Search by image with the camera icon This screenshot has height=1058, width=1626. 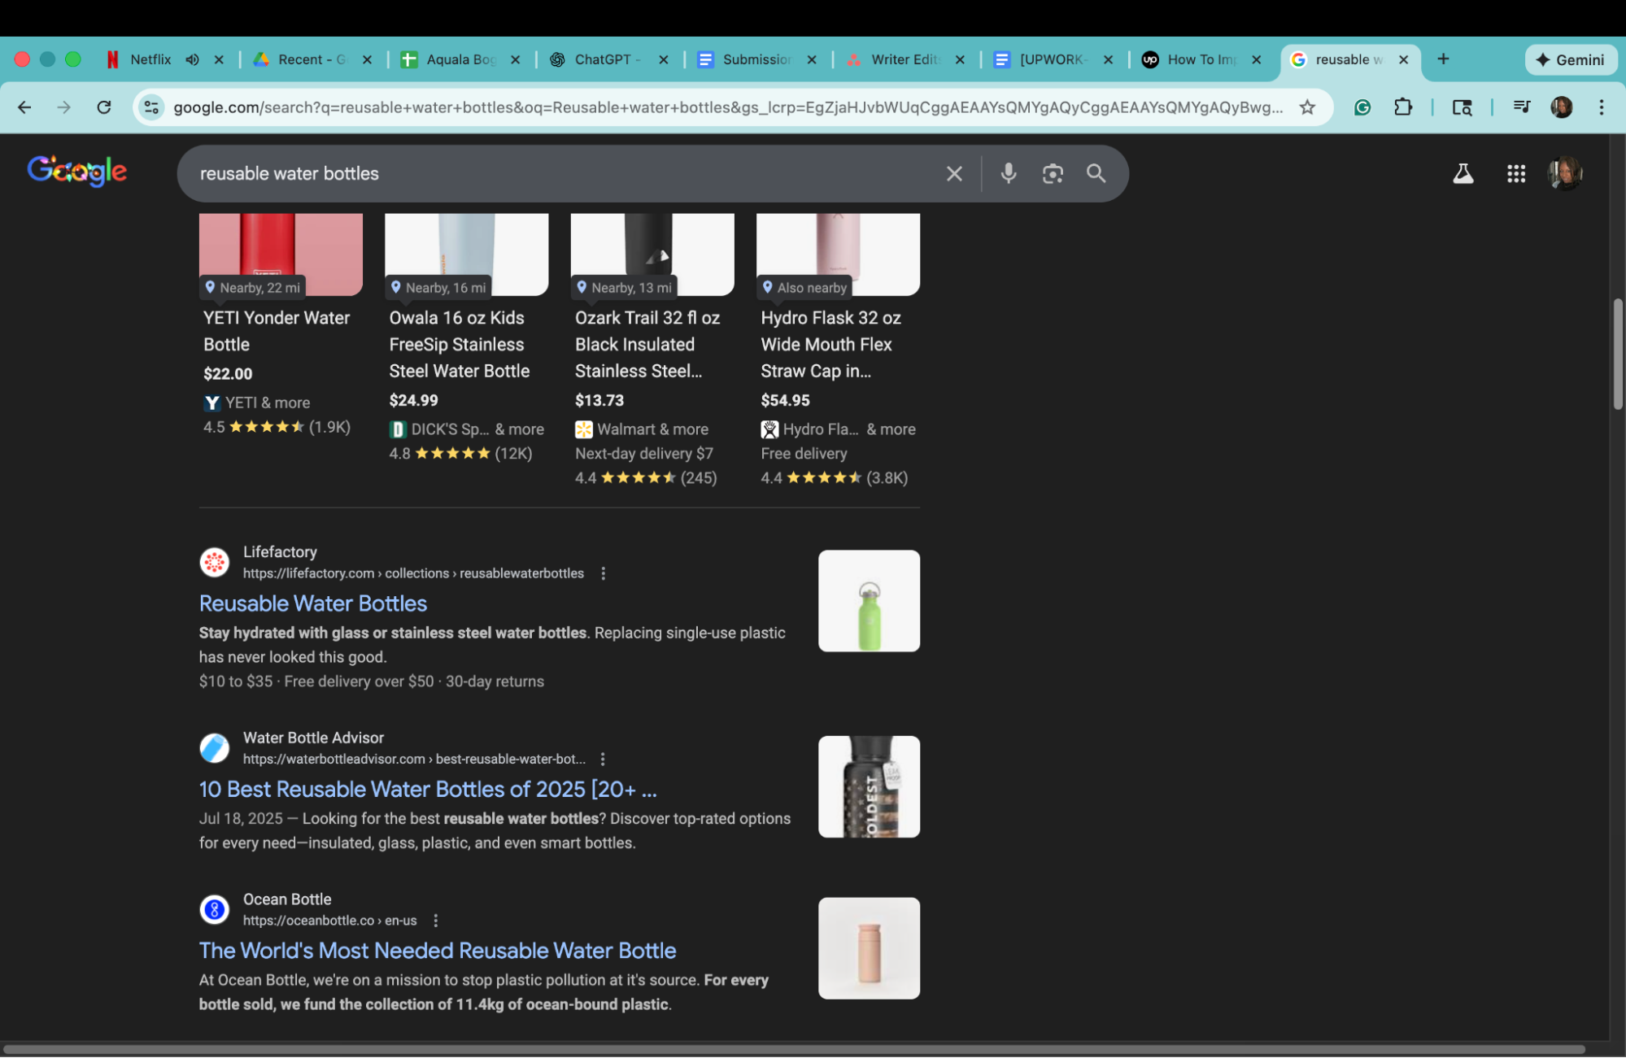(x=1053, y=173)
